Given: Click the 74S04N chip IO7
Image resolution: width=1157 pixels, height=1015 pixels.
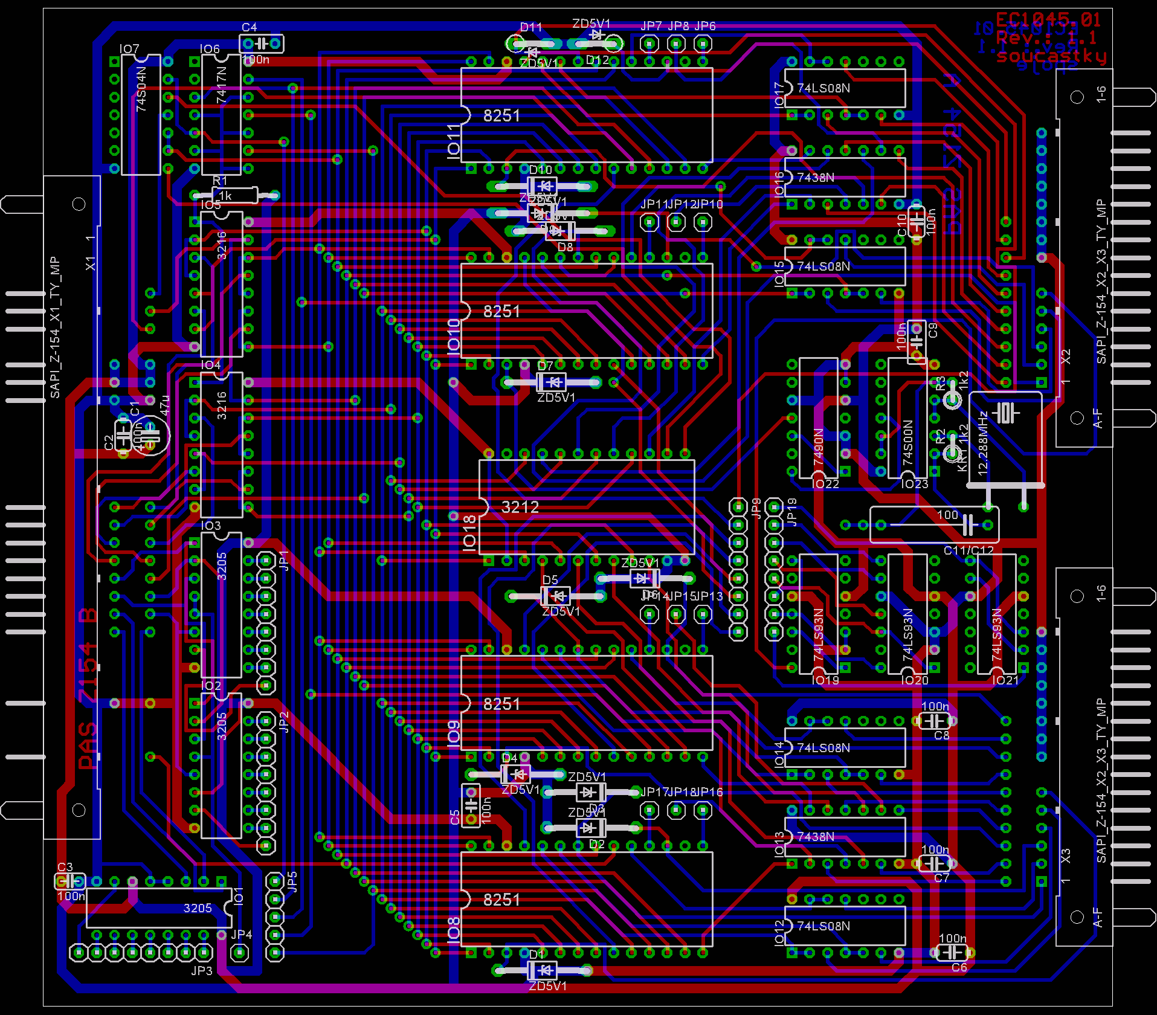Looking at the screenshot, I should 141,115.
